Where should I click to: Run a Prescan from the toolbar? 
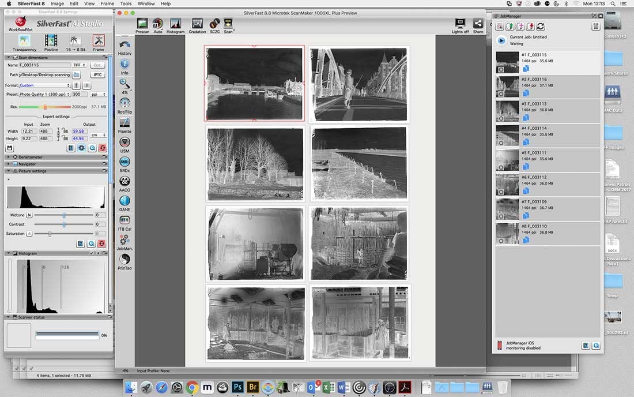(142, 26)
